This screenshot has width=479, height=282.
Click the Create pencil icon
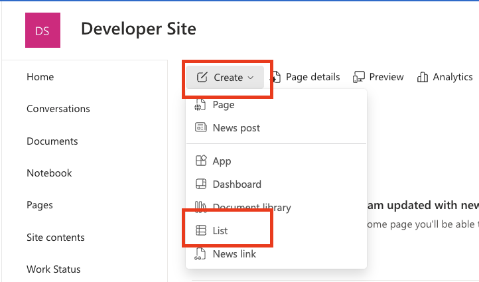pos(202,77)
